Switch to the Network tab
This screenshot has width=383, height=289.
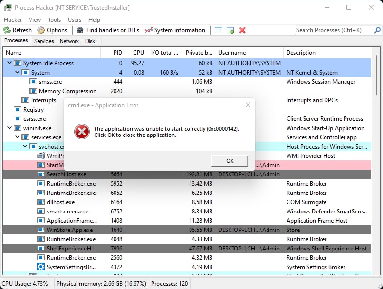point(69,41)
